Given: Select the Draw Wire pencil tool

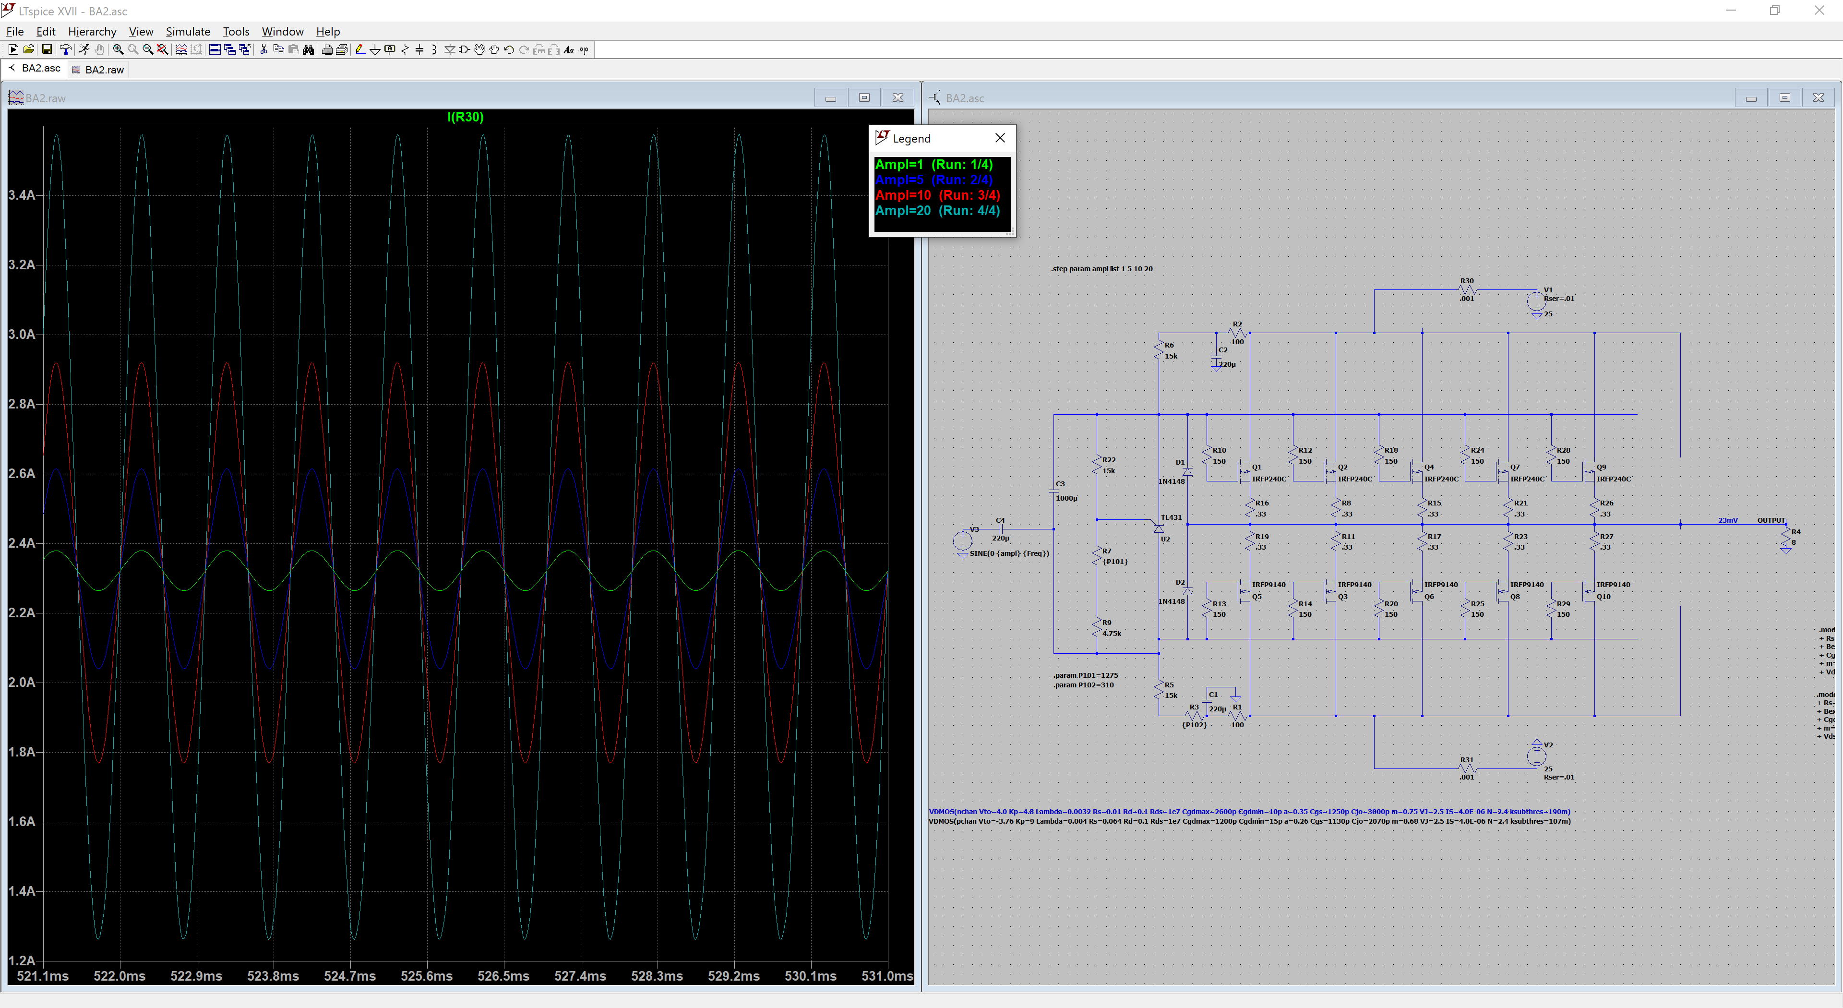Looking at the screenshot, I should click(360, 49).
